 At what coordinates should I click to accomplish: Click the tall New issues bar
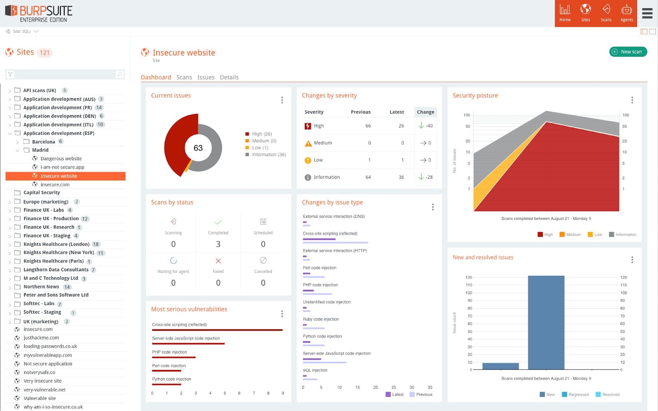click(546, 323)
